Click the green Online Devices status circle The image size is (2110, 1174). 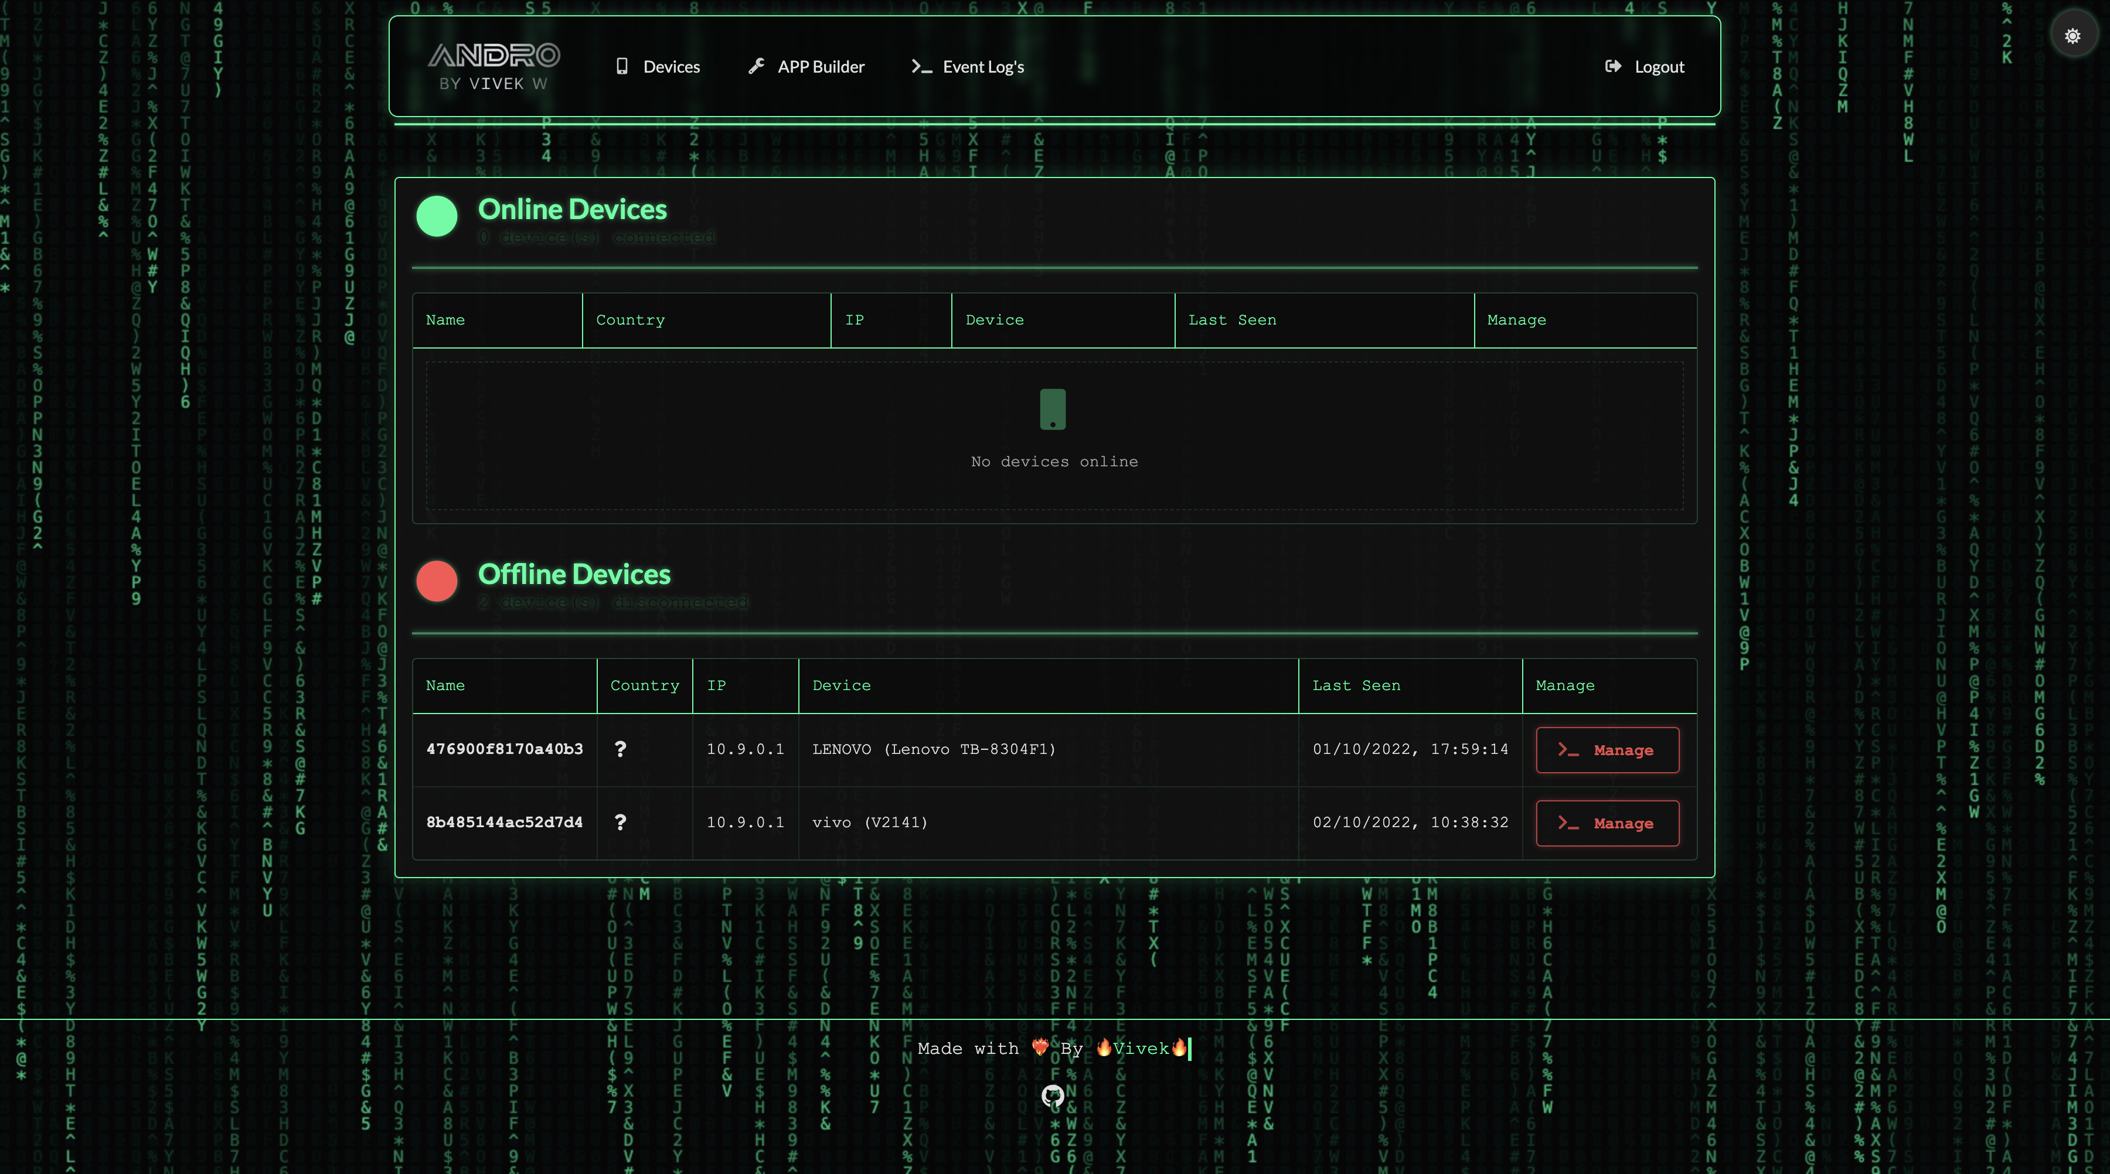437,216
